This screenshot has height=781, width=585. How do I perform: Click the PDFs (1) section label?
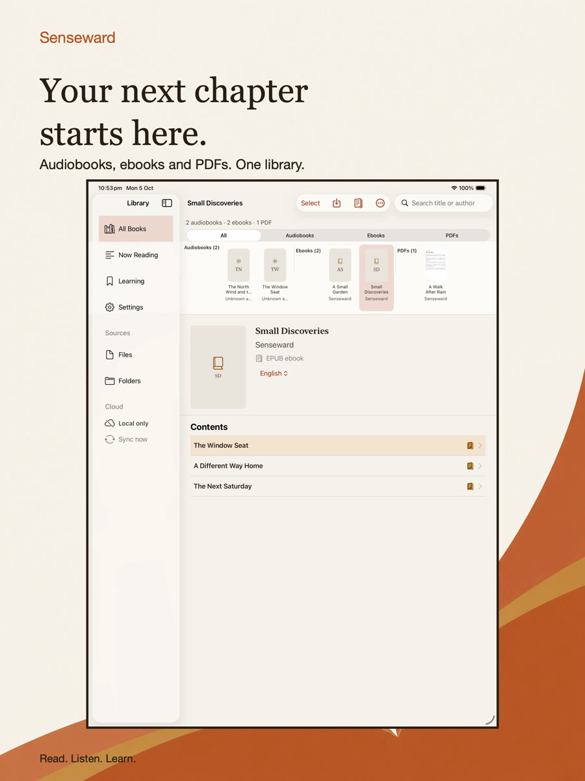[x=407, y=251]
